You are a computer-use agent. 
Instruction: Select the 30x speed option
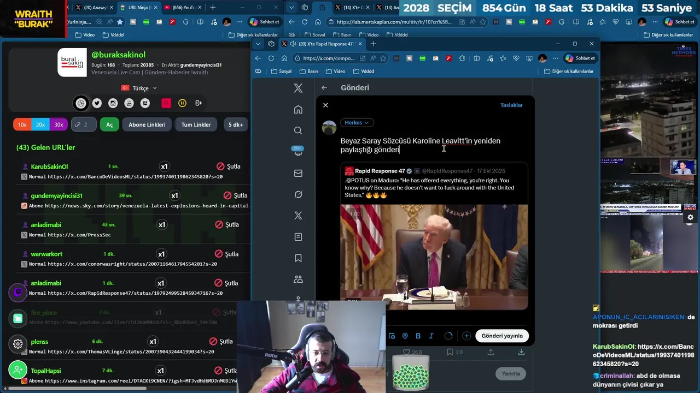59,124
